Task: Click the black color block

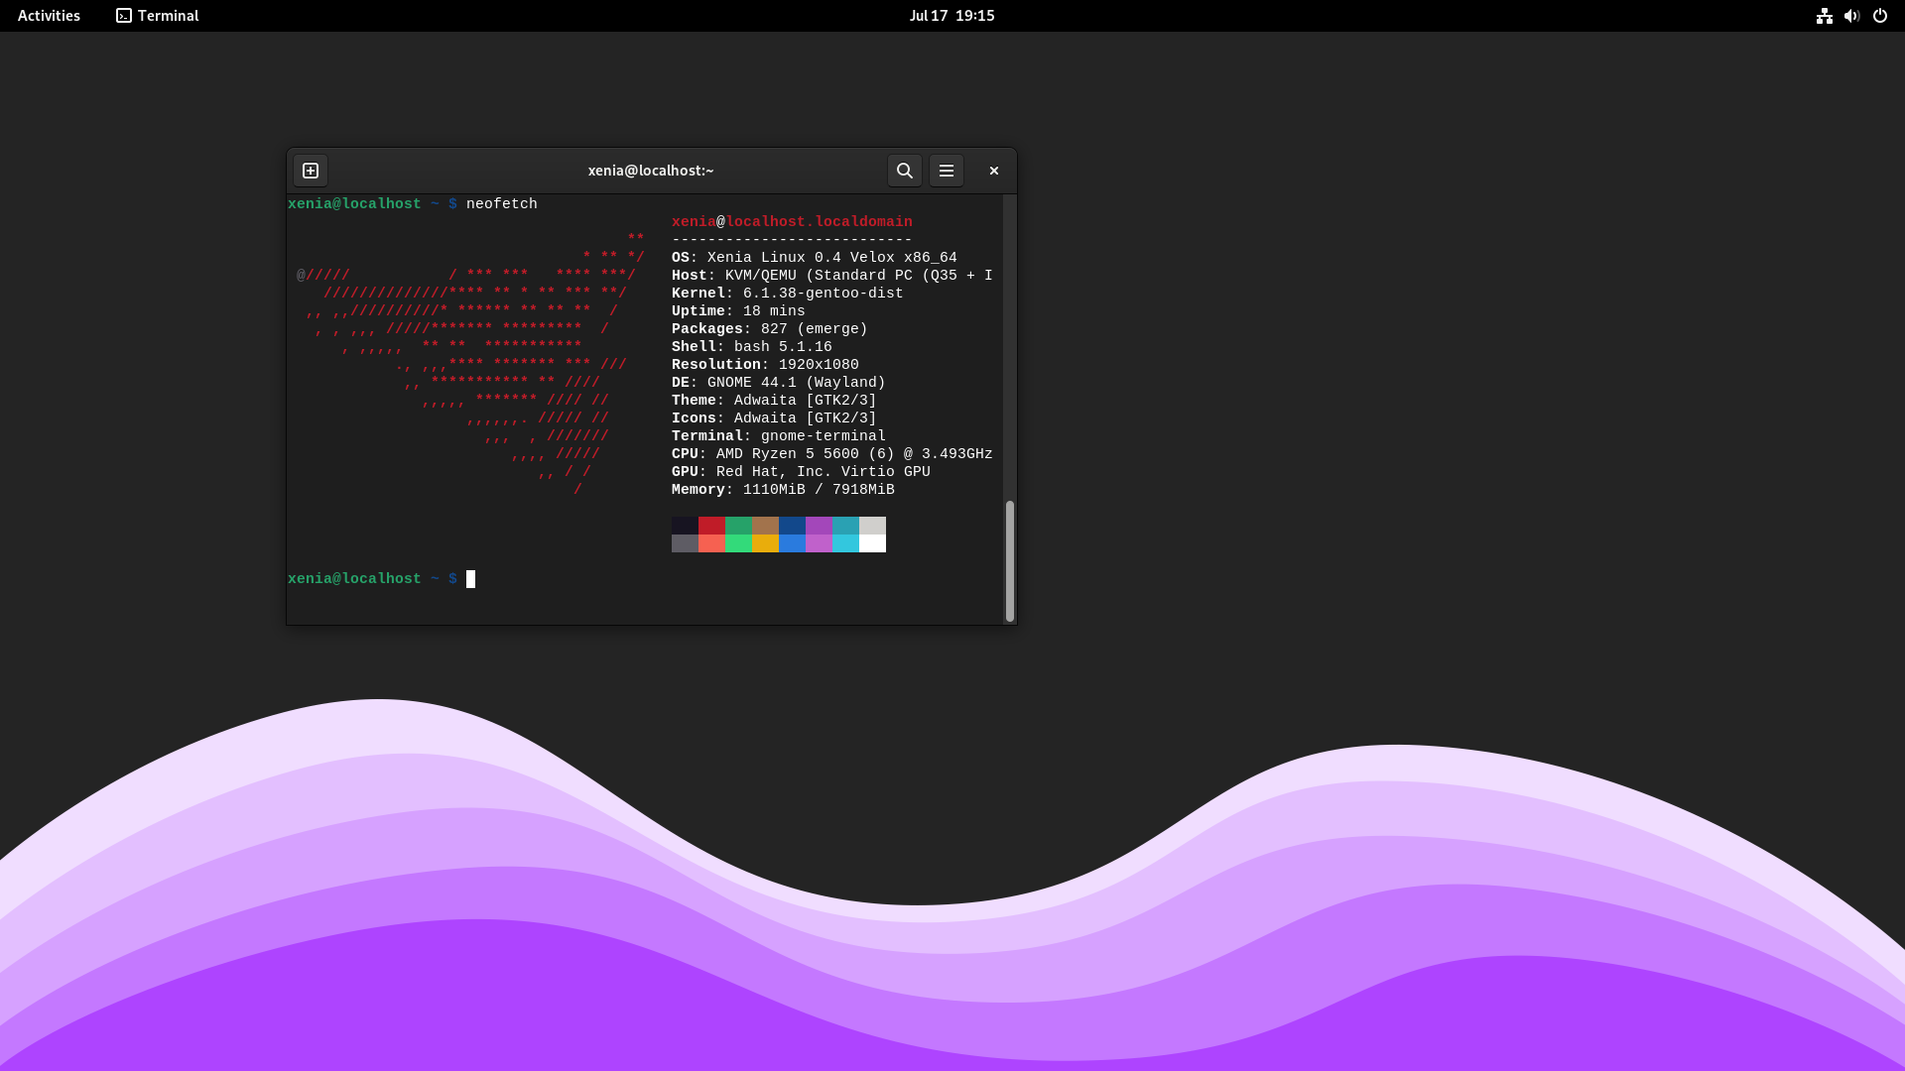Action: click(x=685, y=526)
